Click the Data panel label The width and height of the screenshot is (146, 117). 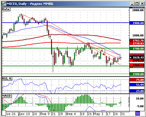click(x=6, y=9)
